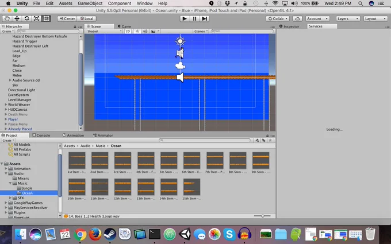Select the Rect Transform tool
This screenshot has width=391, height=244.
(x=46, y=18)
